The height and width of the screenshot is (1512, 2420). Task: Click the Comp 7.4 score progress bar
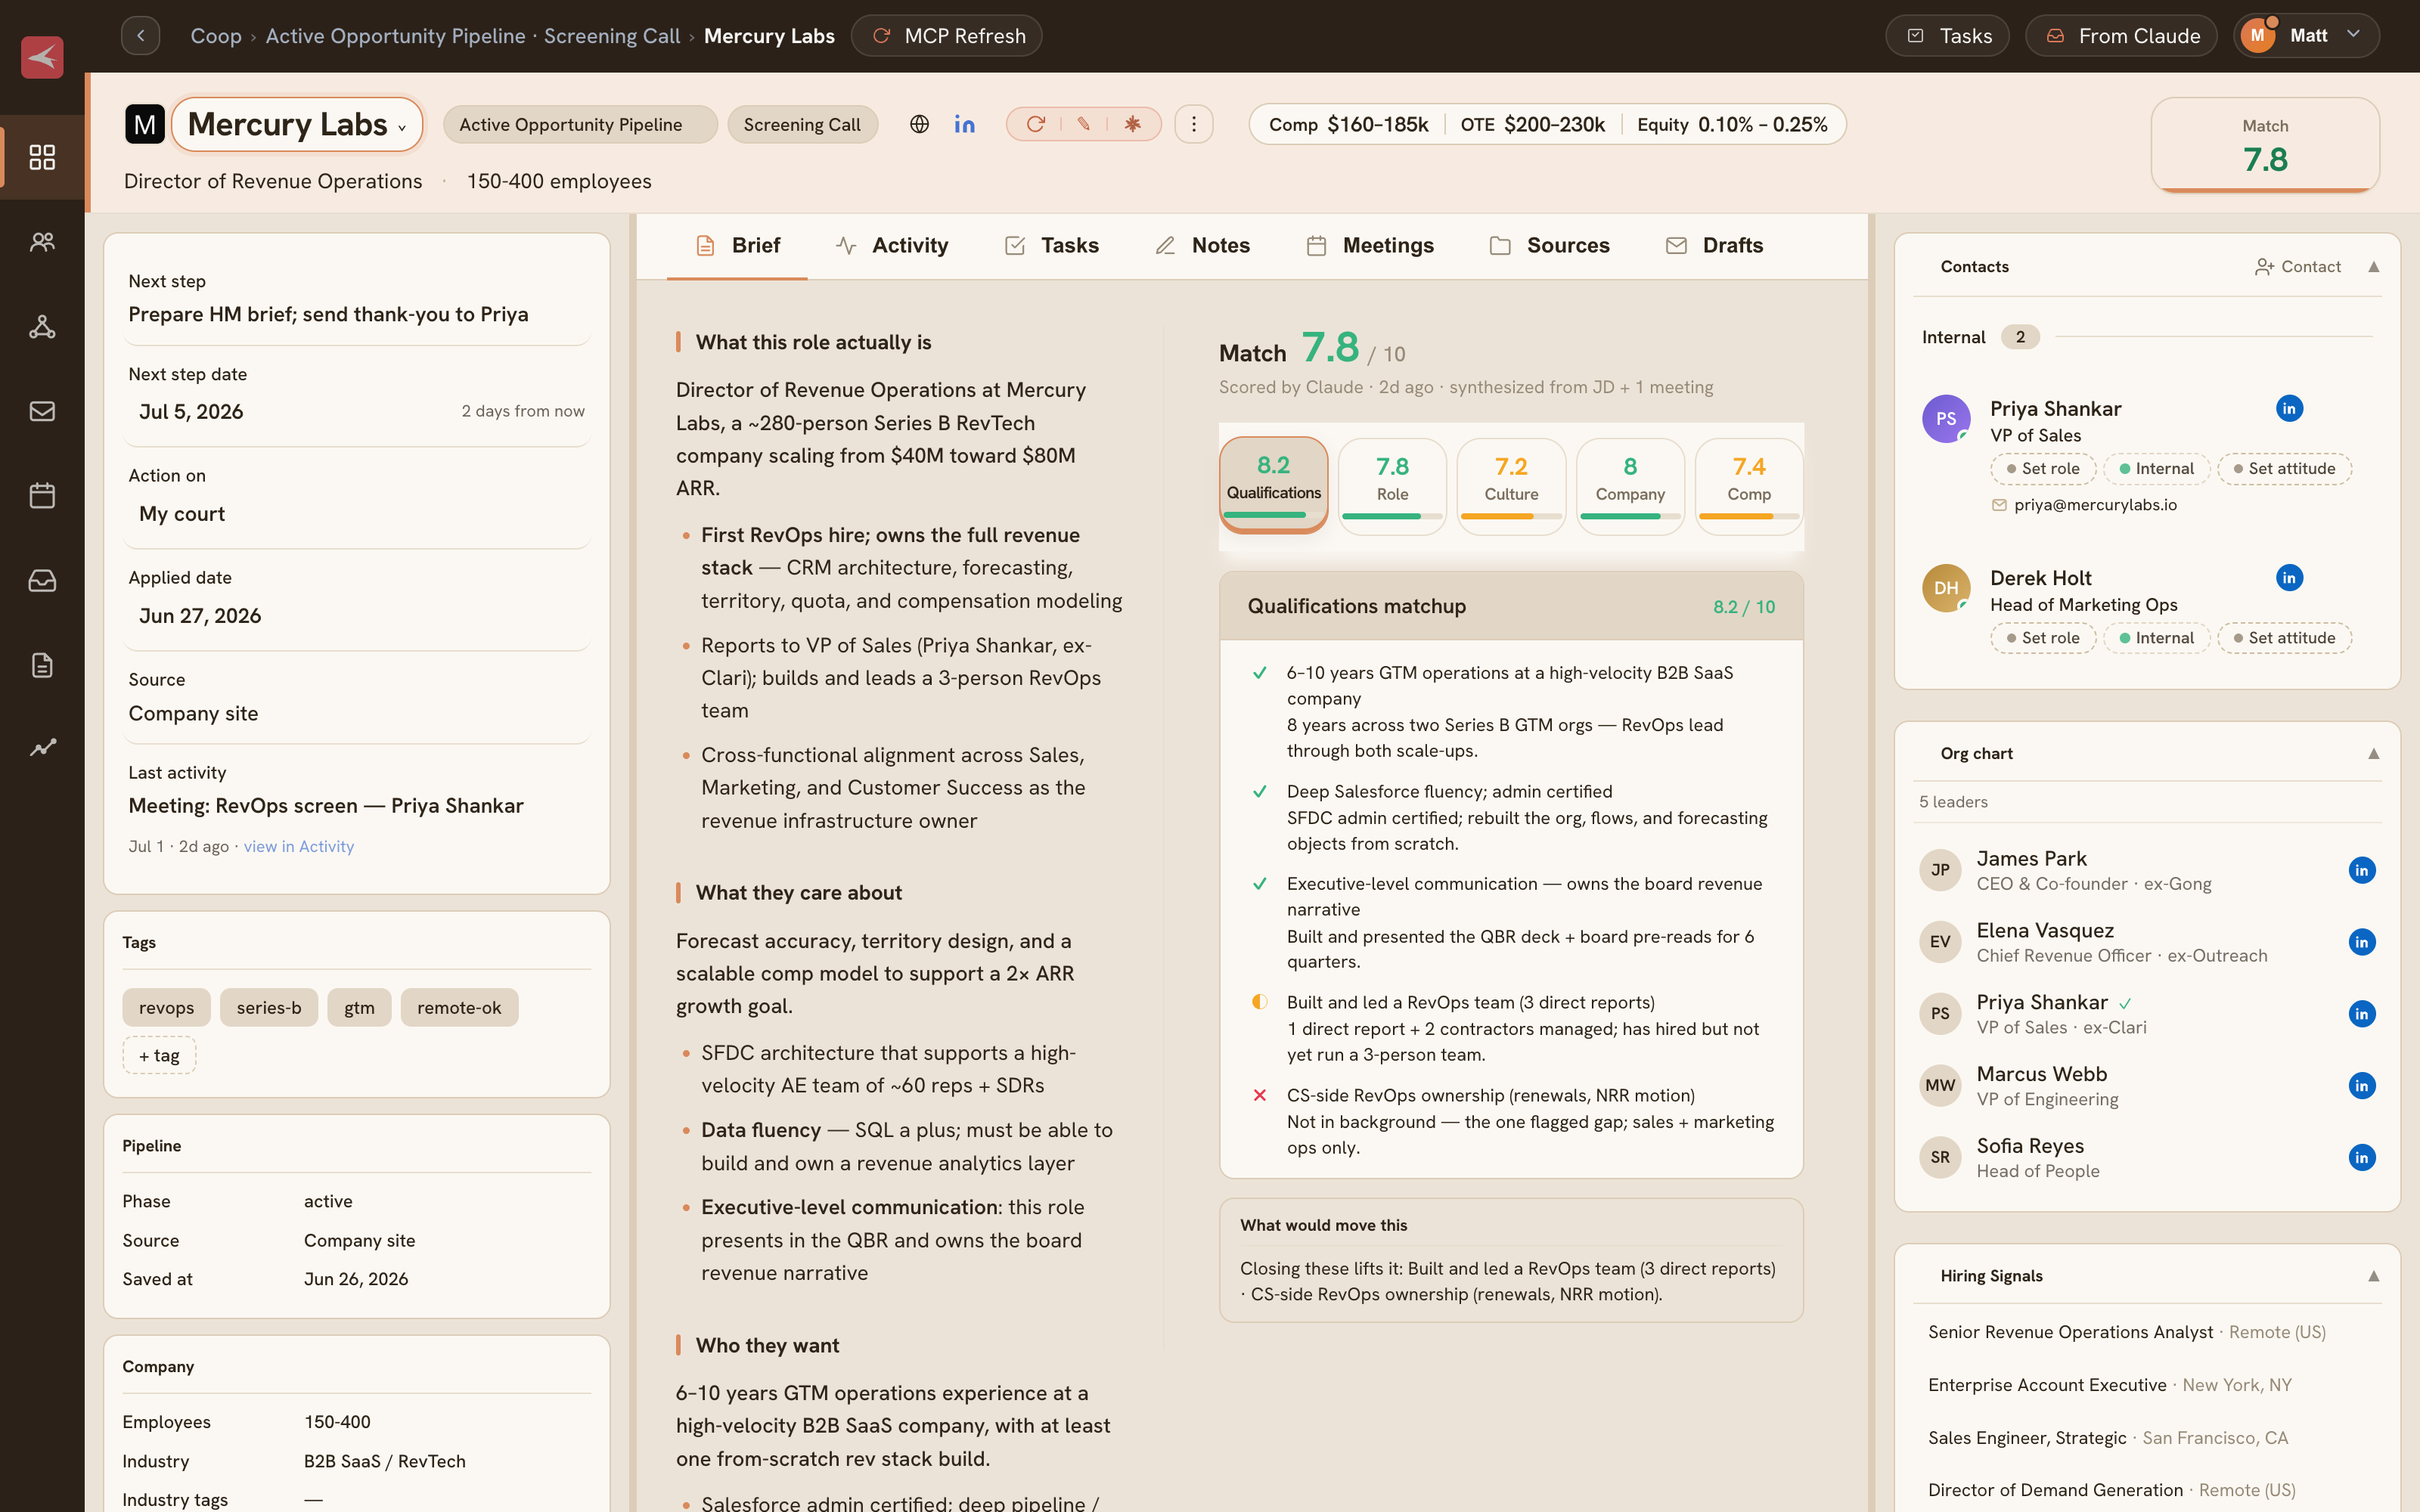(x=1749, y=517)
